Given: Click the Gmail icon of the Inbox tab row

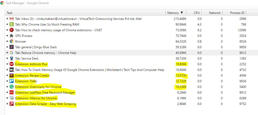Looking at the screenshot, I should coord(12,19).
